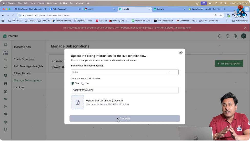The image size is (250, 141).
Task: Click the address bar URL
Action: click(46, 15)
